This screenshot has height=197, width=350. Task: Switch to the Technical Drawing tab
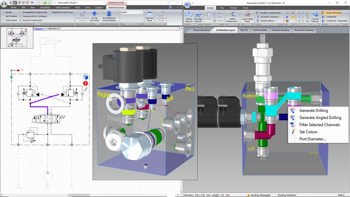pos(280,30)
